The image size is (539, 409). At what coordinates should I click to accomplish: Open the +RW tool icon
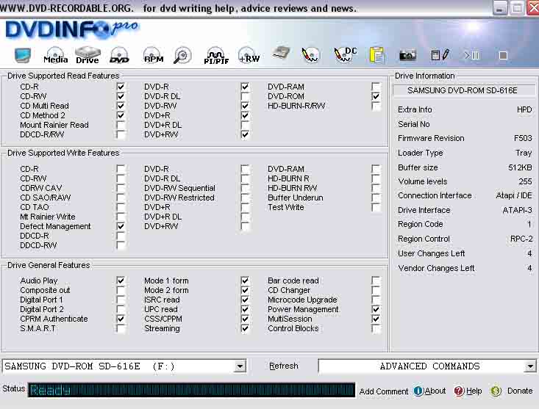249,55
